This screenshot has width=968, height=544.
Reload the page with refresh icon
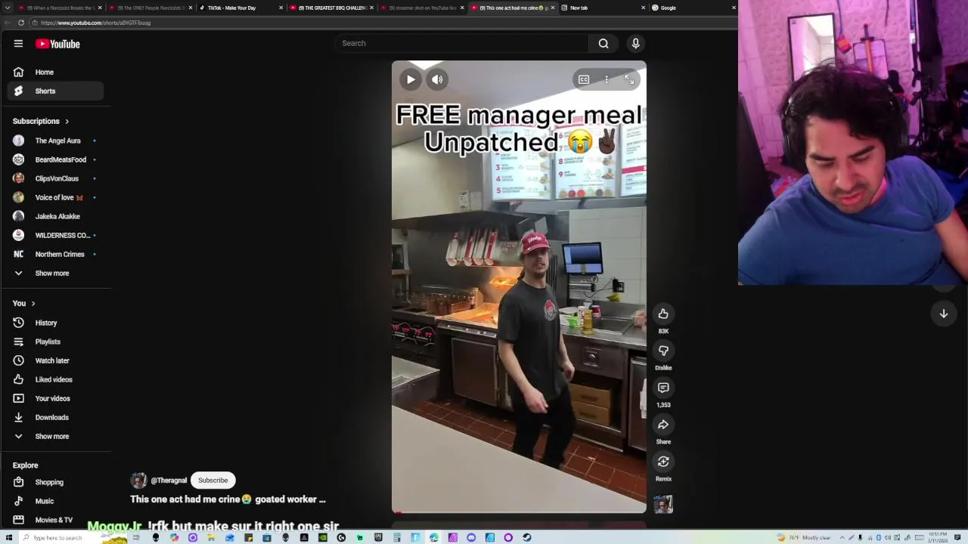point(21,23)
